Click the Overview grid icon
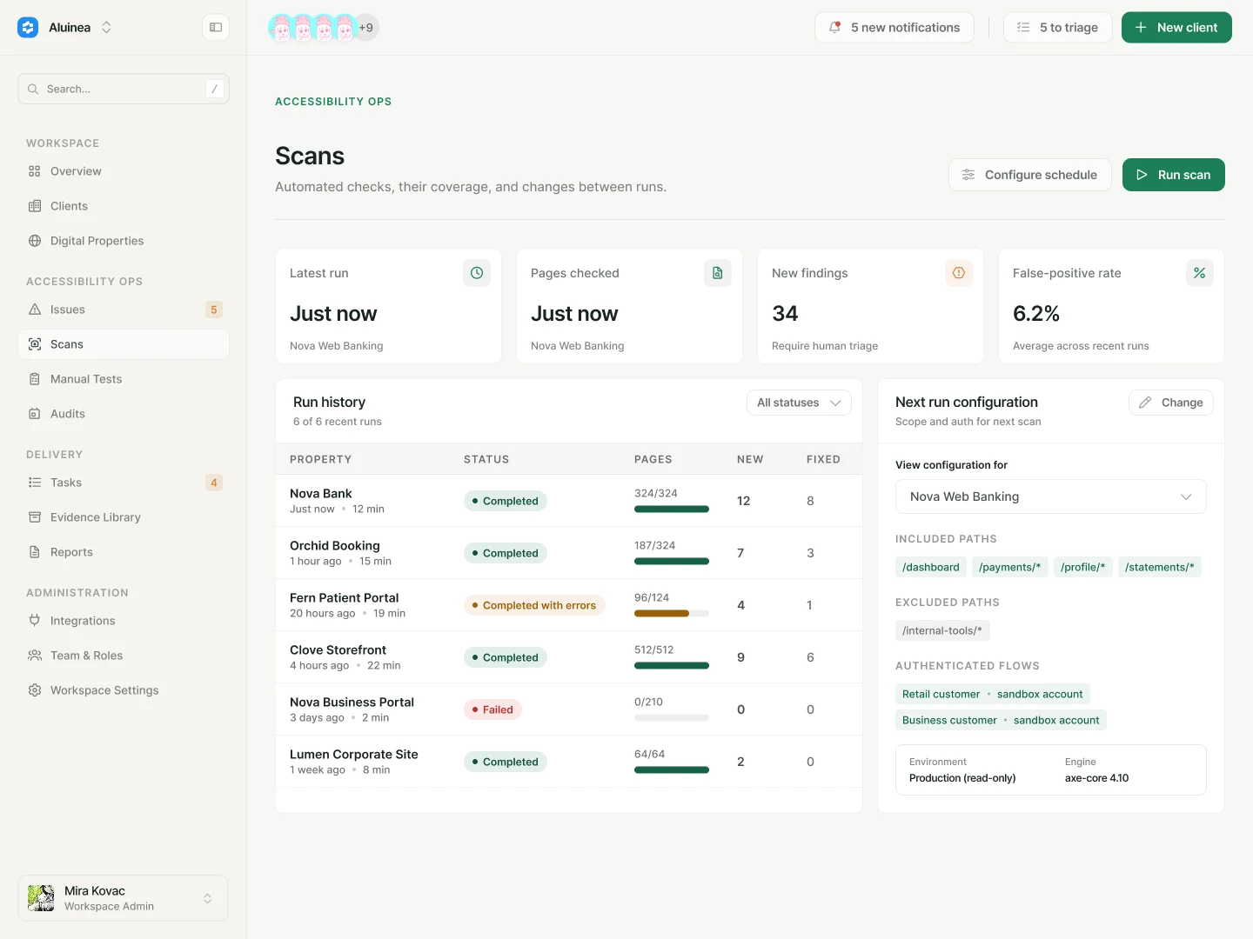 click(x=35, y=171)
